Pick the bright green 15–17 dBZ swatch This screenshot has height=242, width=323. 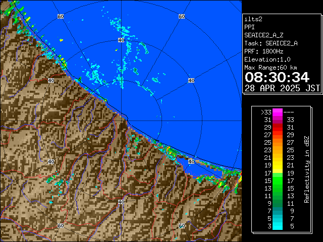coord(278,180)
